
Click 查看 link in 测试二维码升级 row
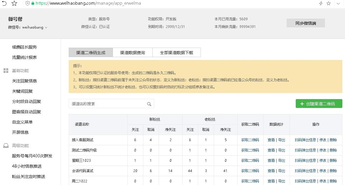click(x=271, y=150)
